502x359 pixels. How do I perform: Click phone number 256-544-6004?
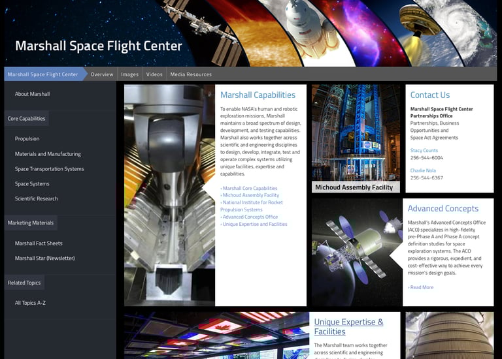[426, 157]
